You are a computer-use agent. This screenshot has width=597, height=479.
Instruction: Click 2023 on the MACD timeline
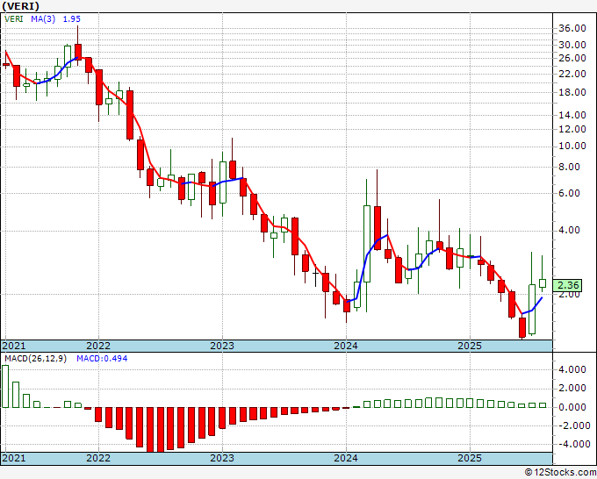click(222, 458)
